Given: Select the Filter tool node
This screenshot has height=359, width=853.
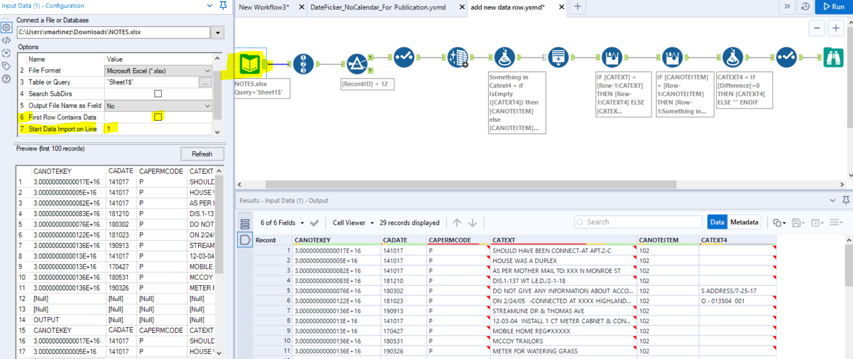Looking at the screenshot, I should tap(357, 64).
